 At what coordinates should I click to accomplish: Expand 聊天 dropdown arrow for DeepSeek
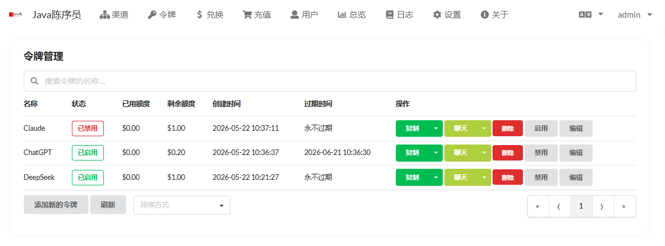(x=484, y=178)
